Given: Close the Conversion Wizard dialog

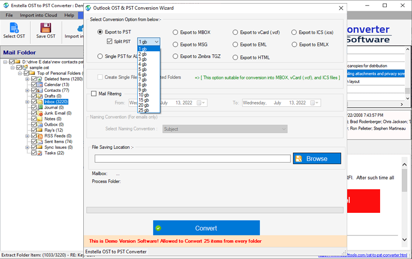Looking at the screenshot, I should (x=341, y=8).
